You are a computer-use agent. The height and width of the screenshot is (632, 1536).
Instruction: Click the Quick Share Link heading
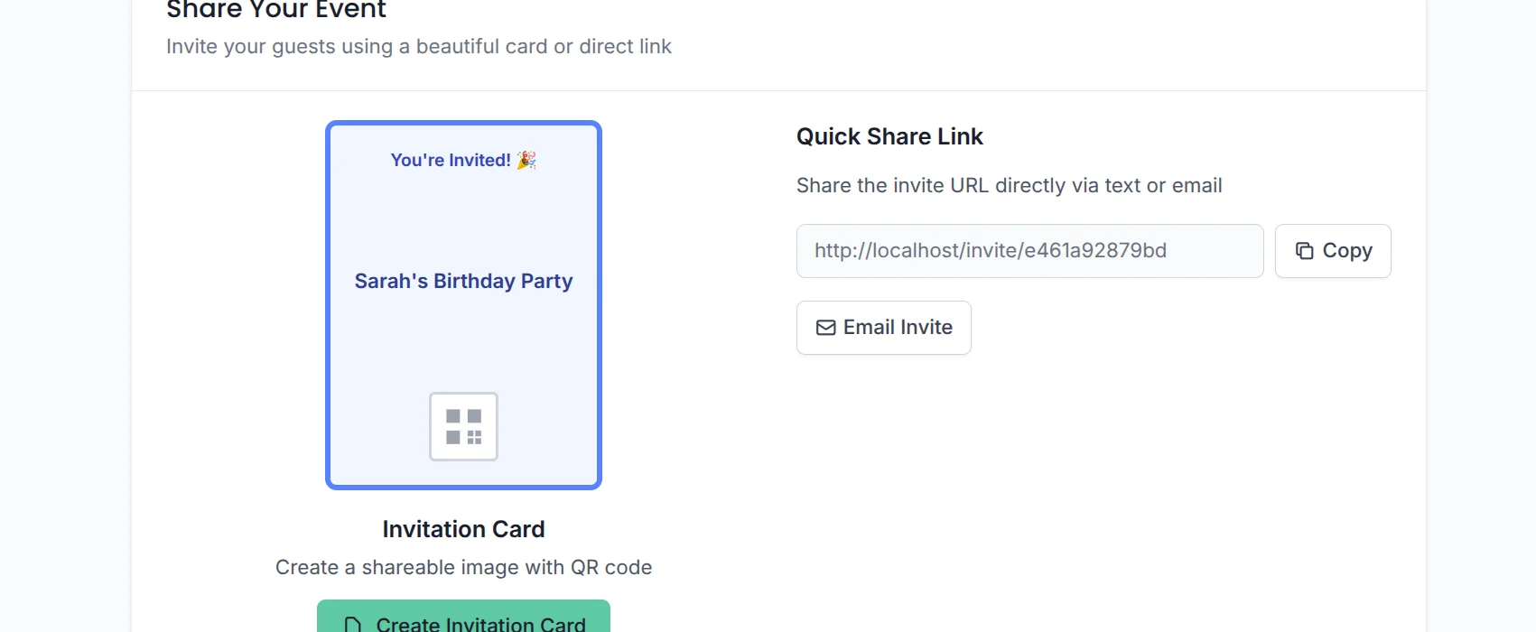889,136
